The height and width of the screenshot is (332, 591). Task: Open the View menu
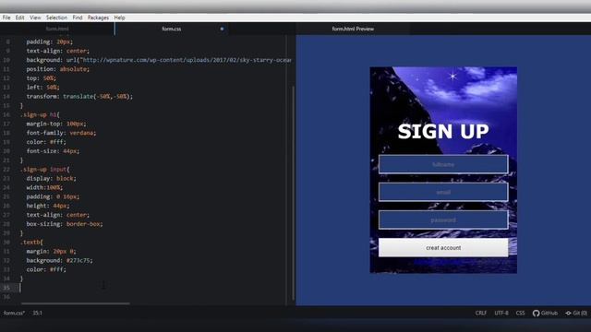click(35, 18)
